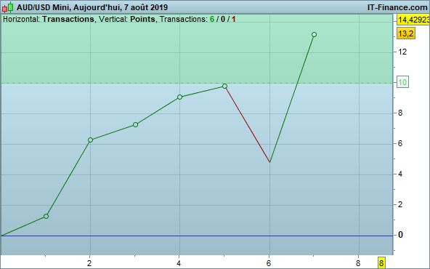Click the winning transactions count 6
The image size is (430, 269).
click(x=212, y=19)
